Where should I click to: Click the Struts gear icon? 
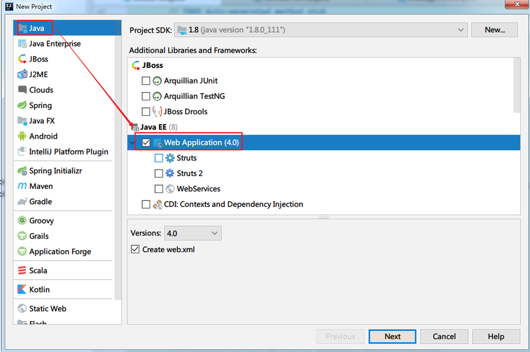click(170, 158)
